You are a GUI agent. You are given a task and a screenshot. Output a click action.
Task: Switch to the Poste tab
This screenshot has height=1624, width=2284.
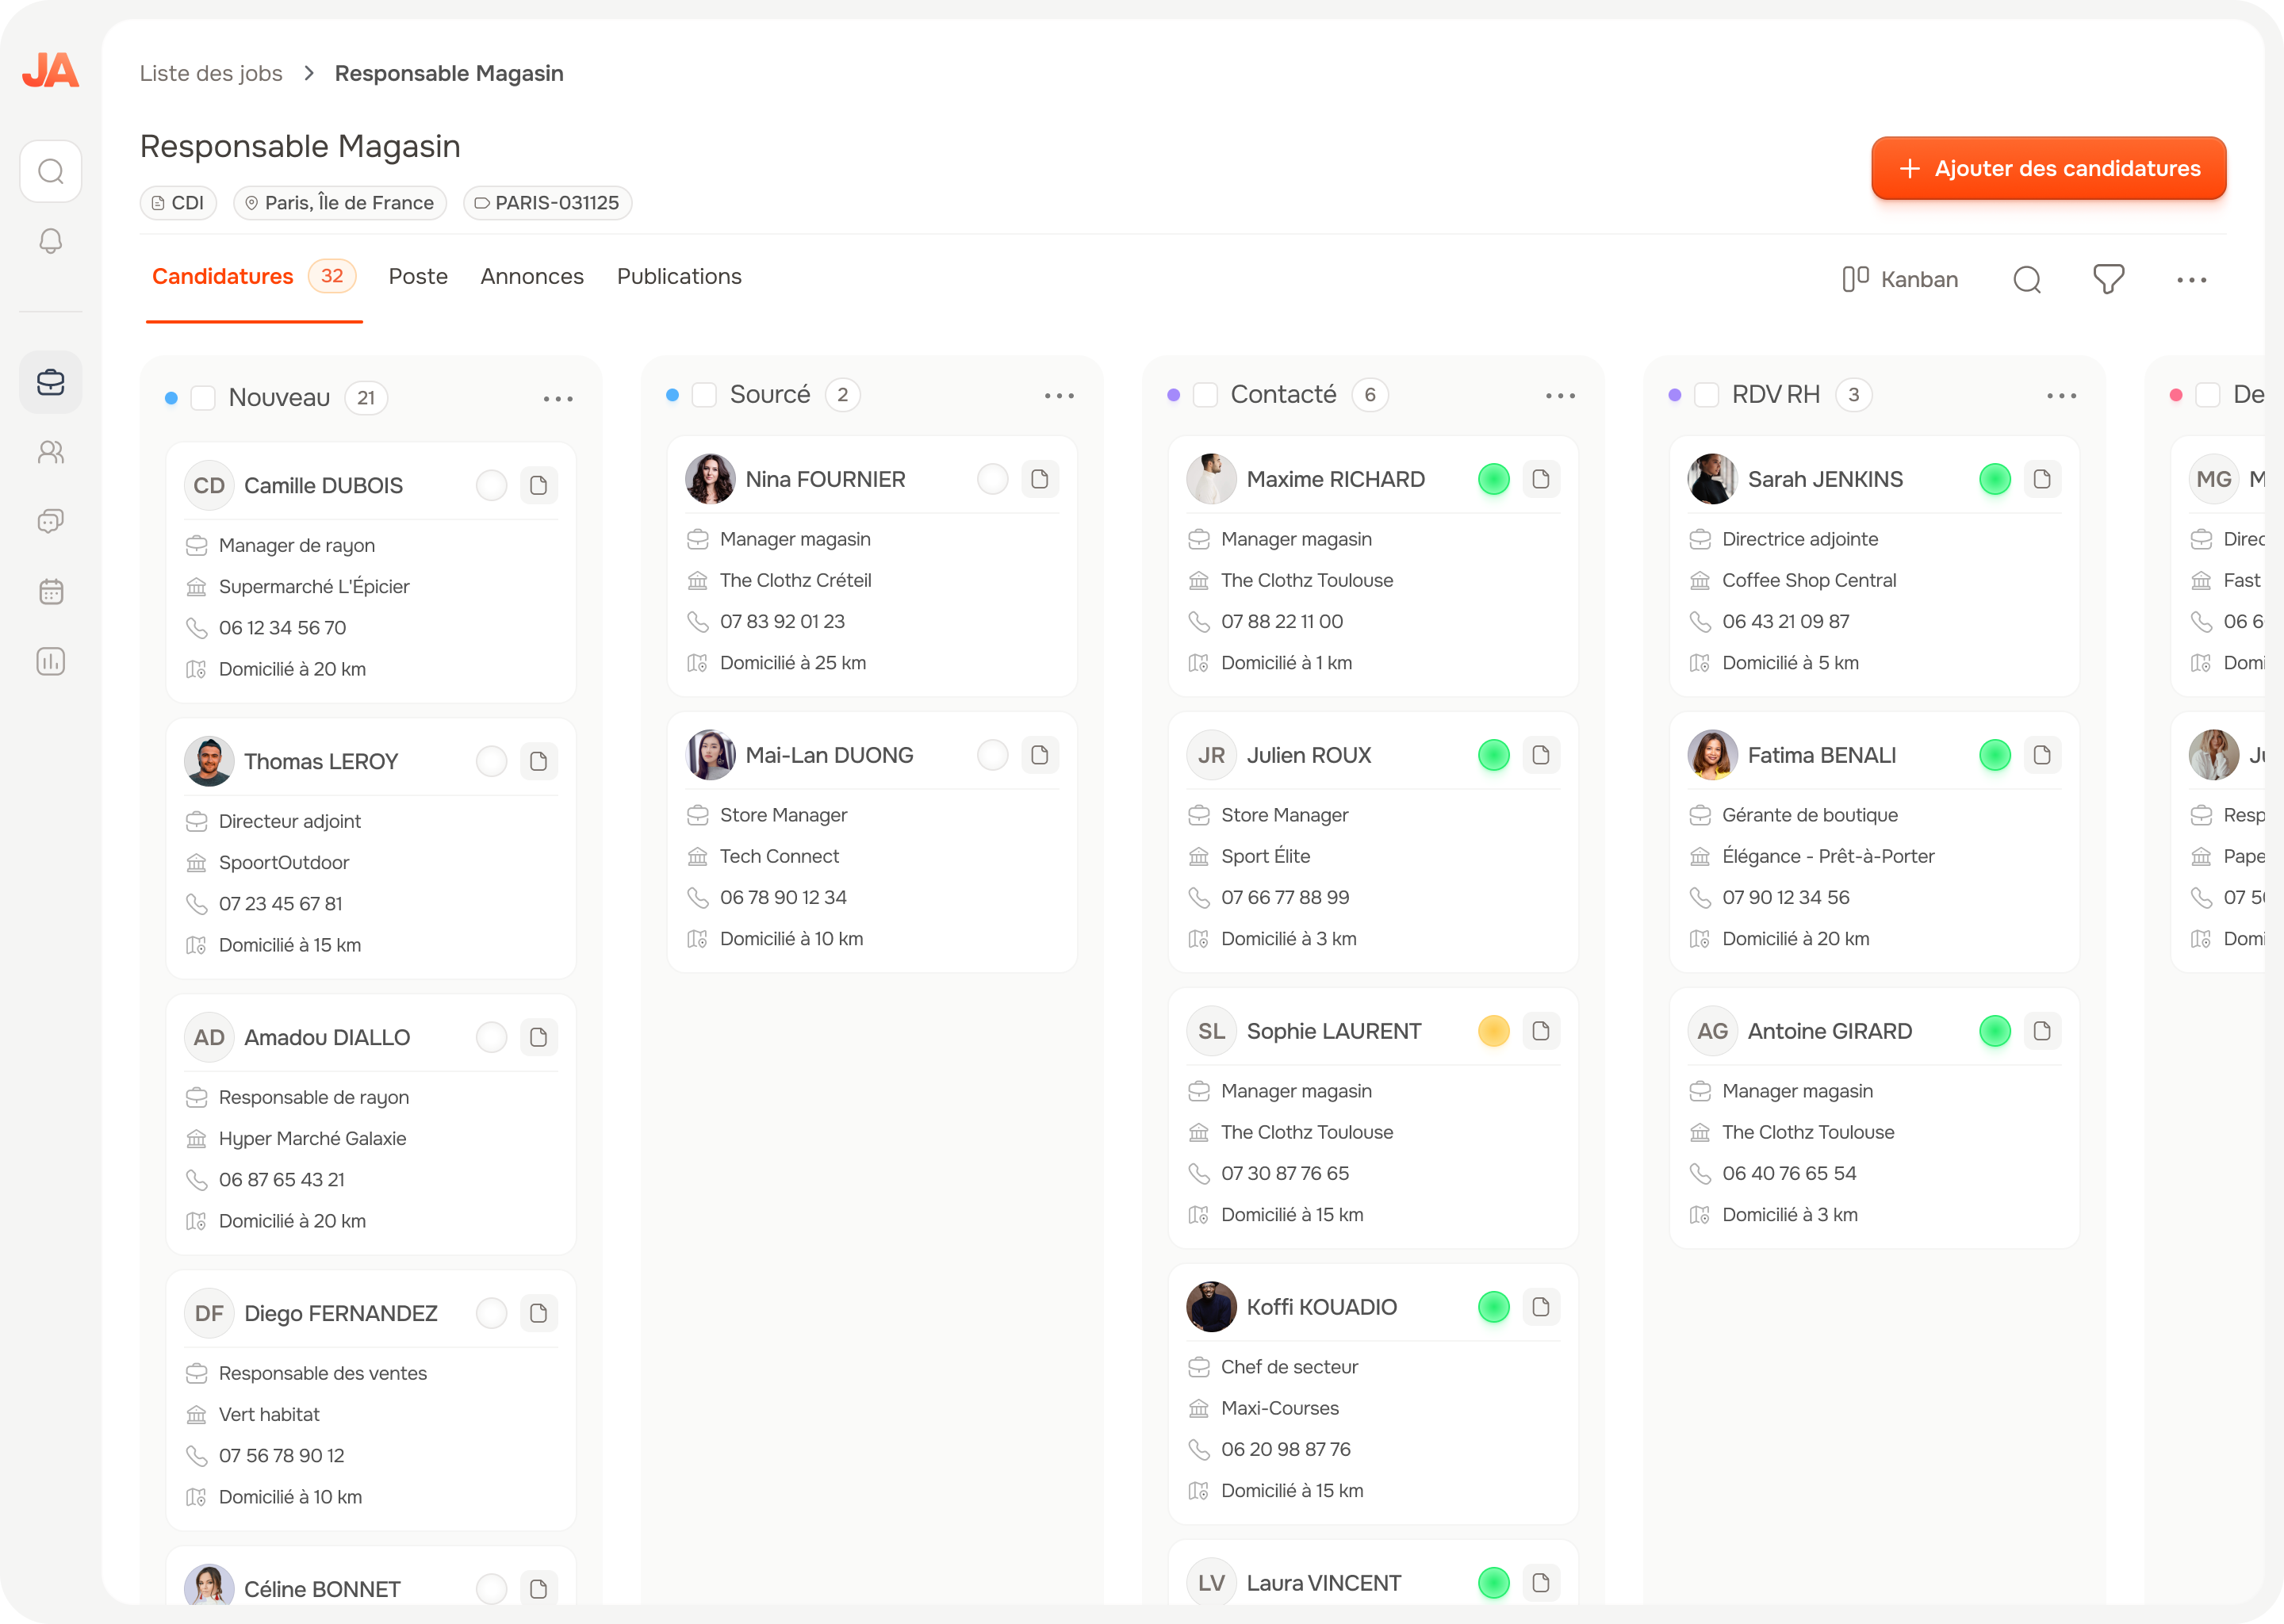[x=418, y=277]
